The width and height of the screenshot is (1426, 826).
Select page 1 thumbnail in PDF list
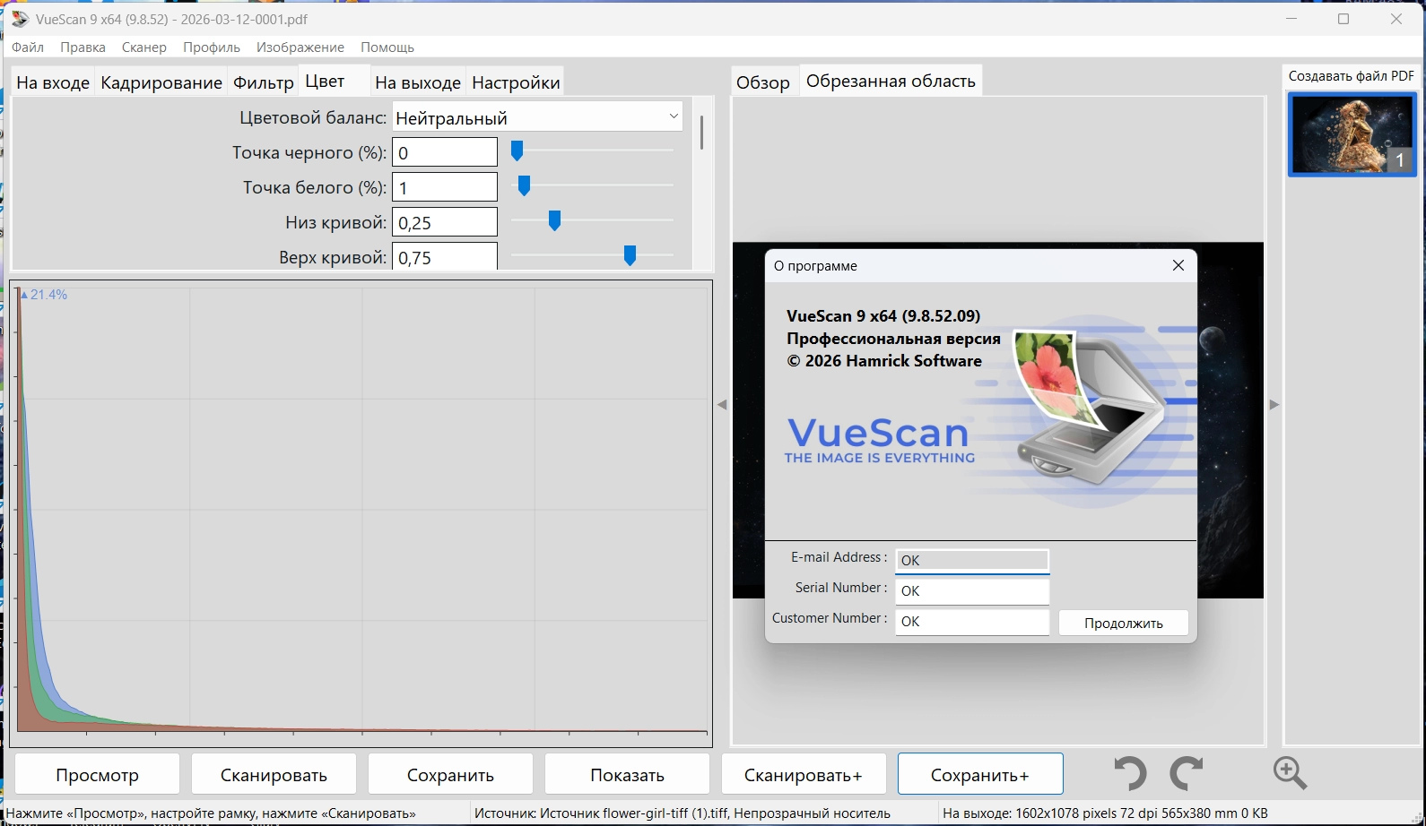tap(1352, 134)
